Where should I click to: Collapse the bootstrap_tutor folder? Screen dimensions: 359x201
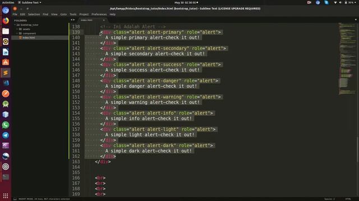pos(15,25)
